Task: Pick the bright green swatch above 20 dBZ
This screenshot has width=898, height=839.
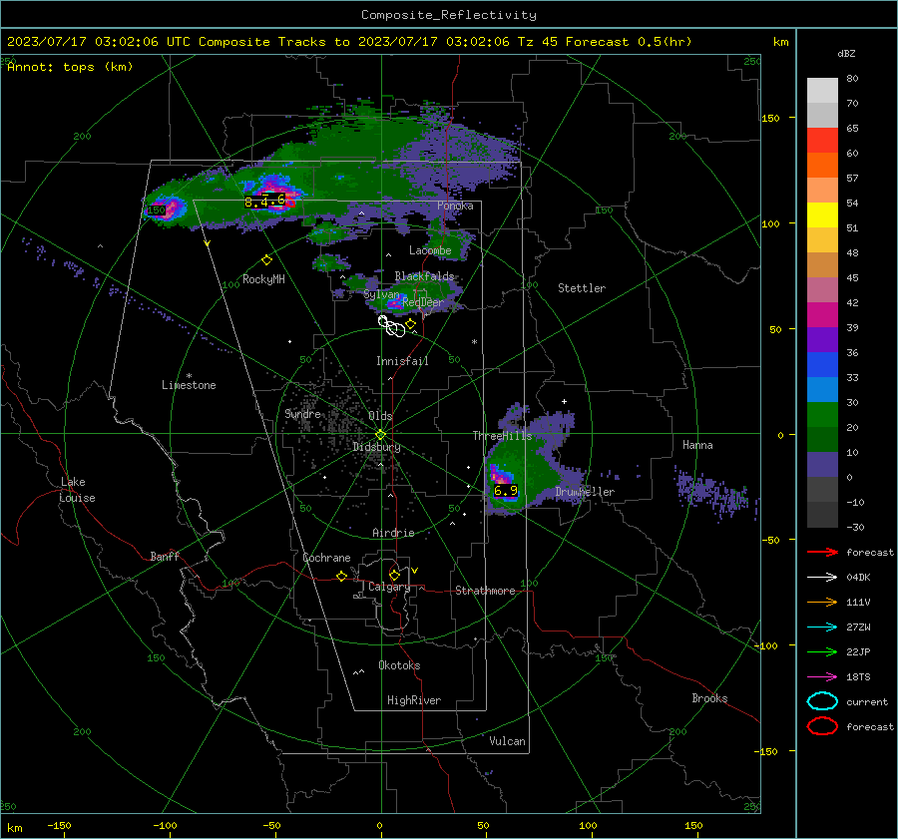Action: click(x=822, y=415)
